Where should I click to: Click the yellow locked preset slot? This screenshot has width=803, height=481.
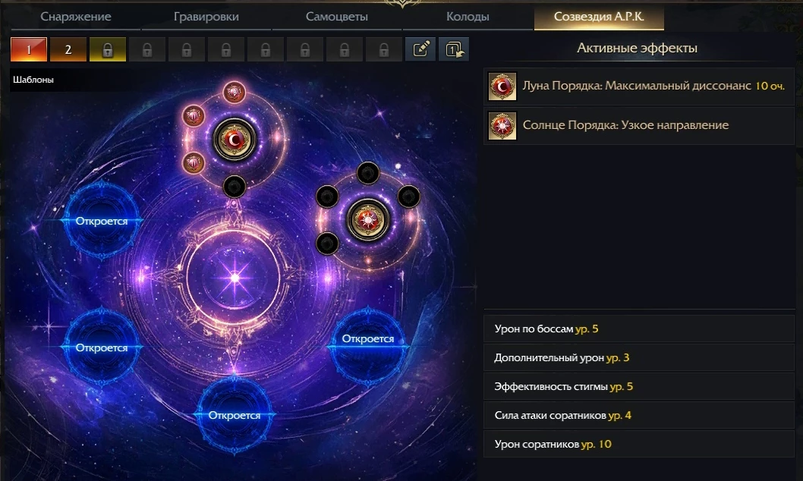[108, 49]
